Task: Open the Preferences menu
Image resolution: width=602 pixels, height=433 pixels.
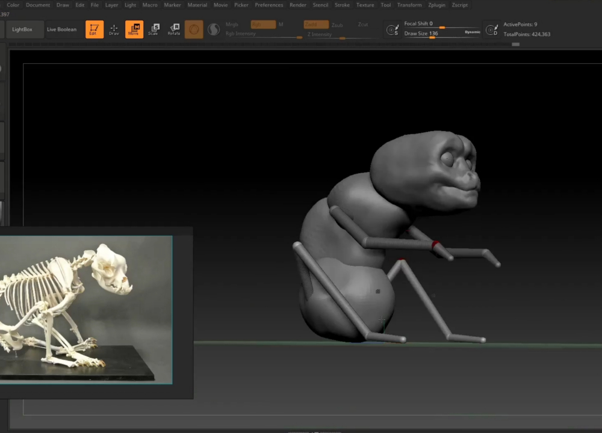Action: (x=268, y=5)
